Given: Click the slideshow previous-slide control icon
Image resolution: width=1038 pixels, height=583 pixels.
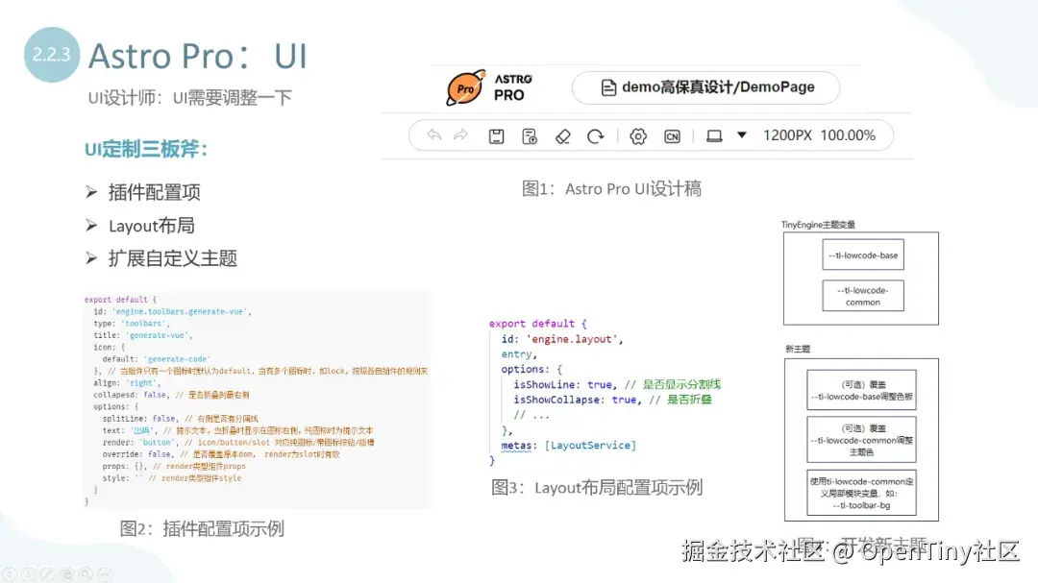Looking at the screenshot, I should tap(10, 573).
